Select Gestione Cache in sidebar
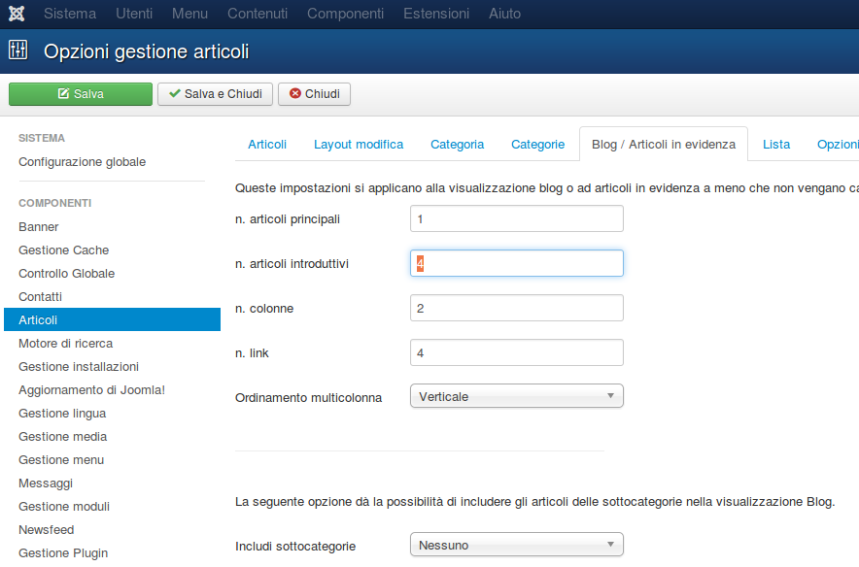Screen dimensions: 859x567 point(63,250)
